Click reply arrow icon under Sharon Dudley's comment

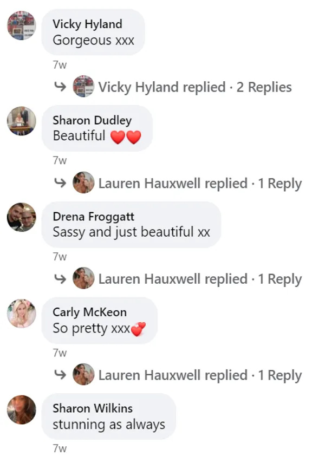point(60,183)
